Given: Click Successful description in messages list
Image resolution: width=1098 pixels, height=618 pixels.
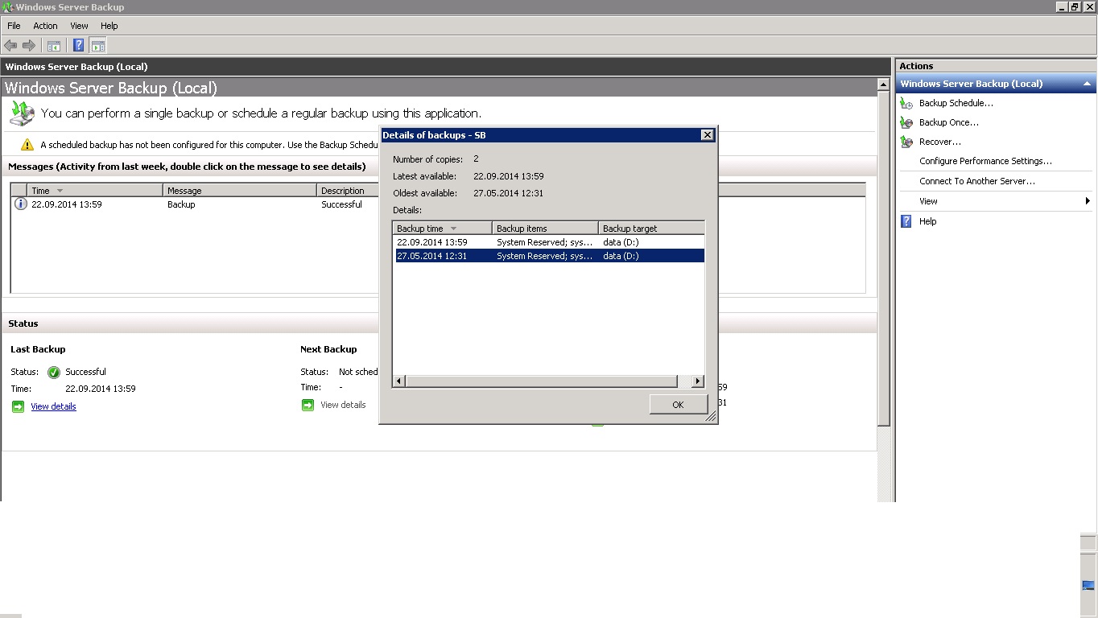Looking at the screenshot, I should coord(341,204).
